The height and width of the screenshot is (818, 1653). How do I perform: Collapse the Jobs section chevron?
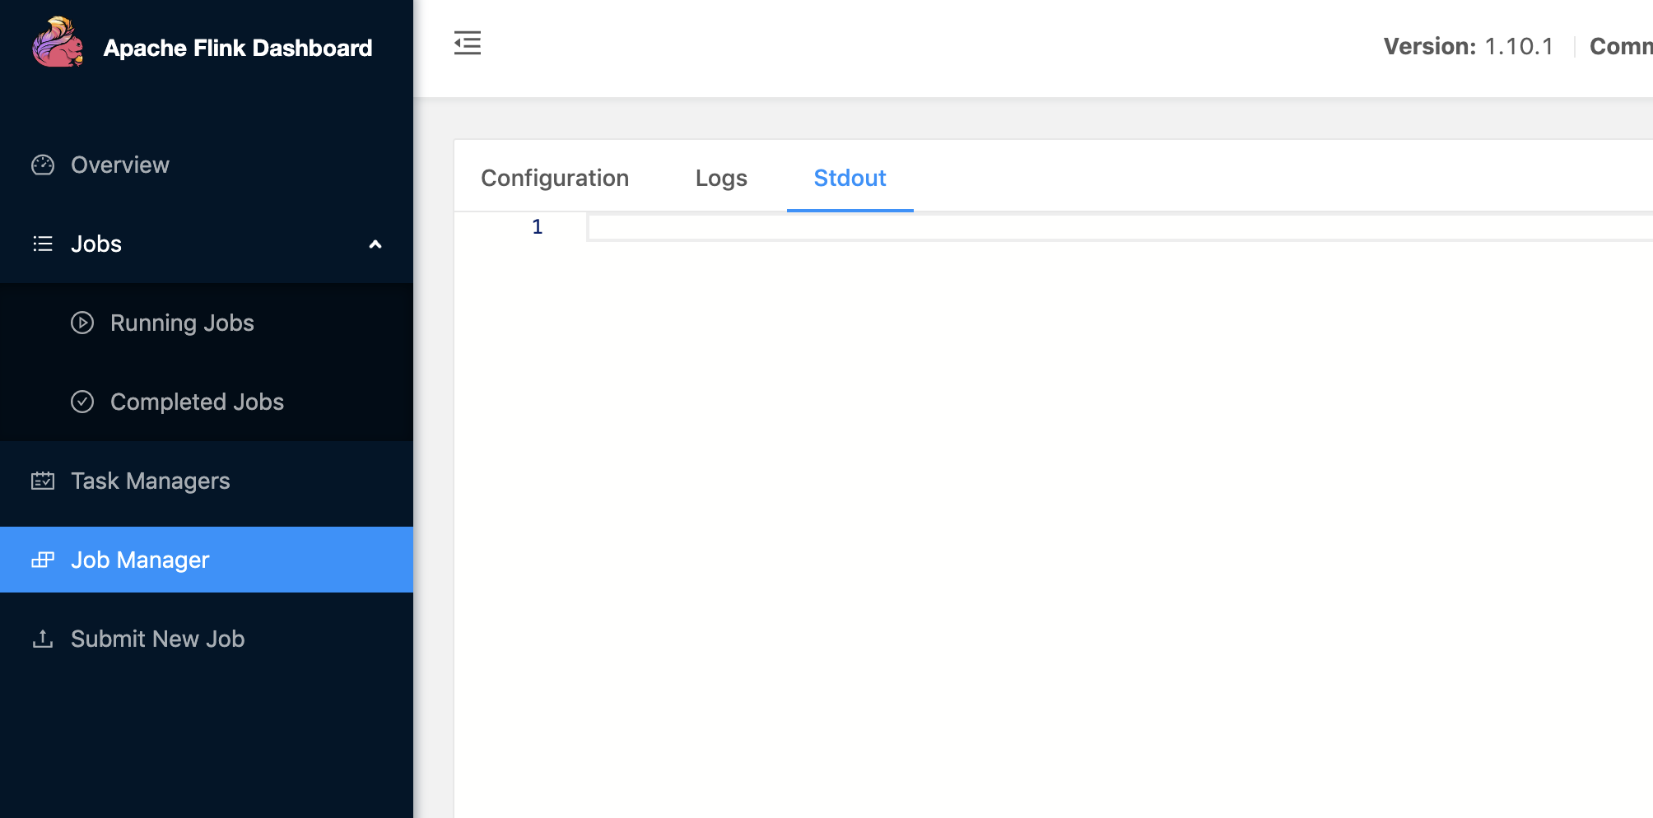pos(376,244)
